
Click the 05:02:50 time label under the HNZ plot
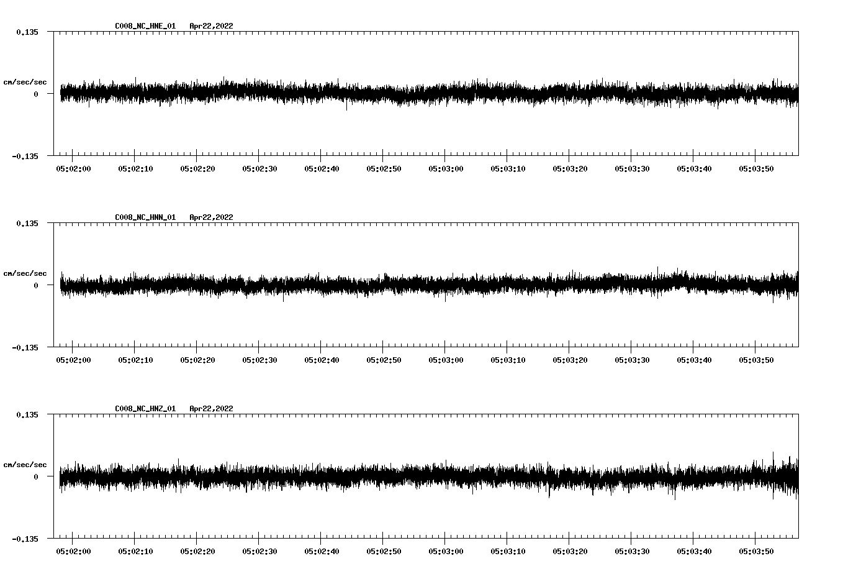point(384,551)
